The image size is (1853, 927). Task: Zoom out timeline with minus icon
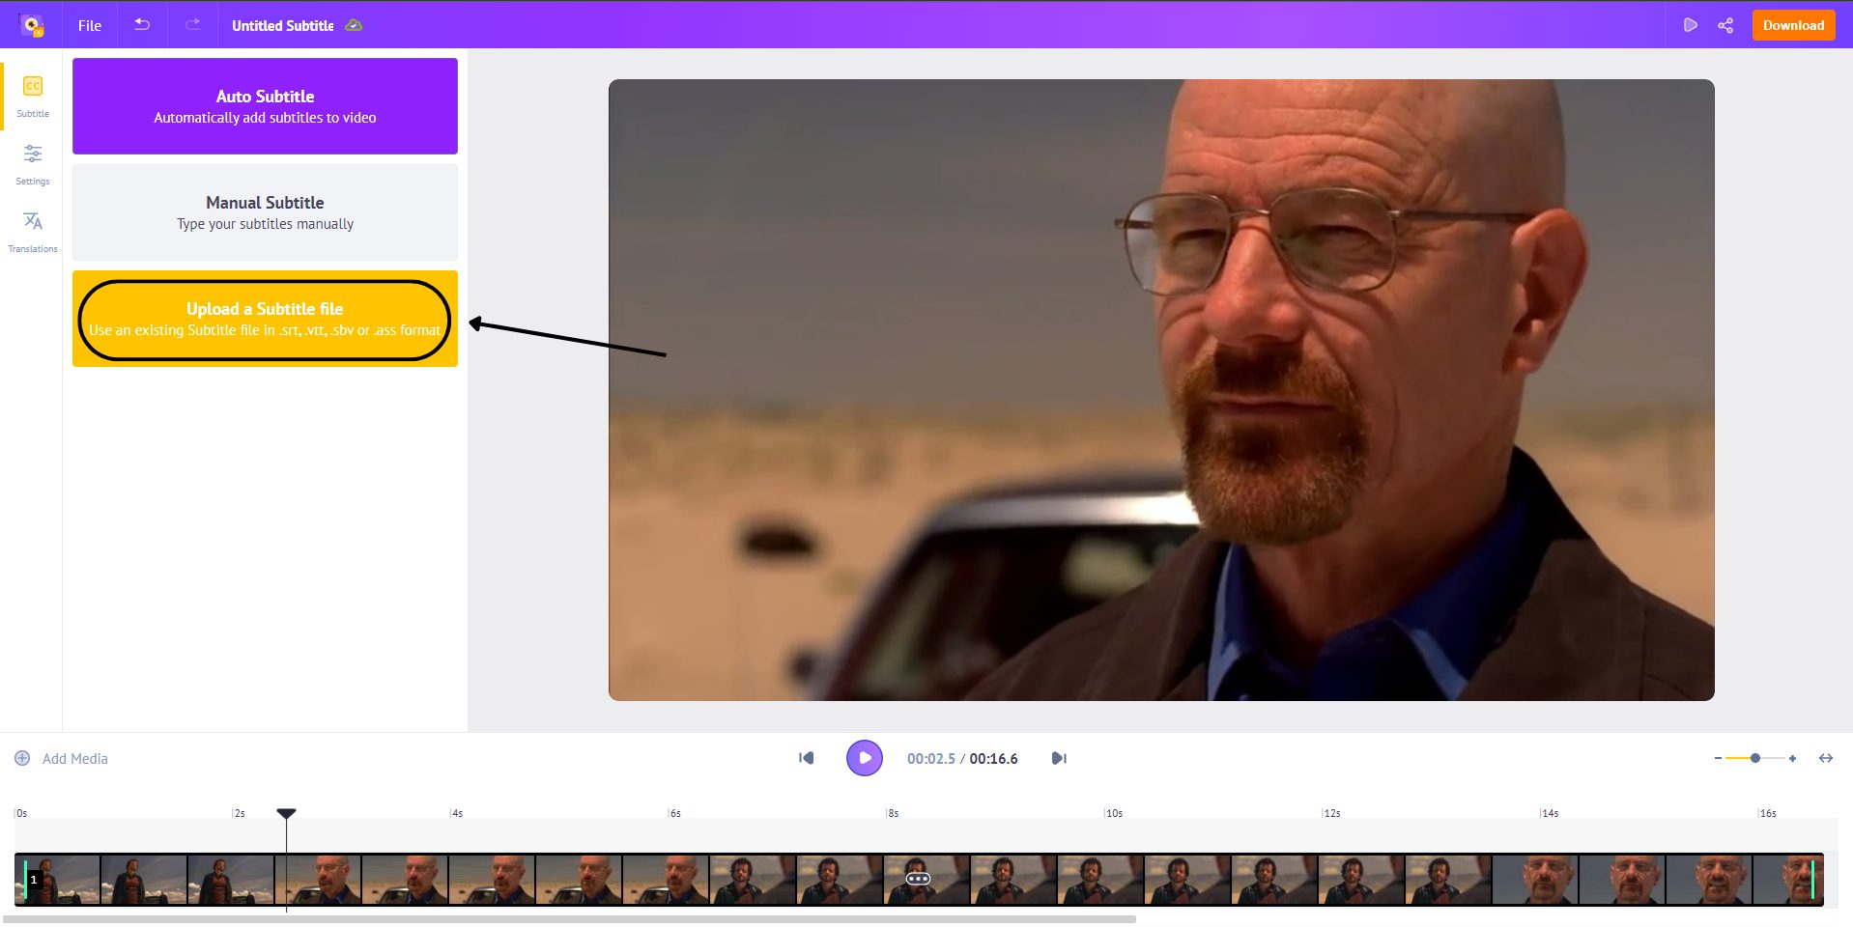click(x=1718, y=758)
